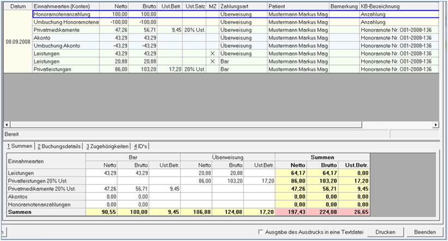Screen dimensions: 448x241
Task: Select the Umbuchung Honorarnotena row
Action: point(236,22)
